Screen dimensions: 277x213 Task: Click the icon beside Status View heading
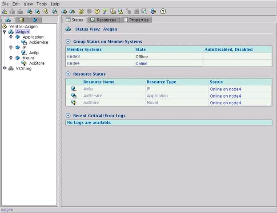click(68, 29)
